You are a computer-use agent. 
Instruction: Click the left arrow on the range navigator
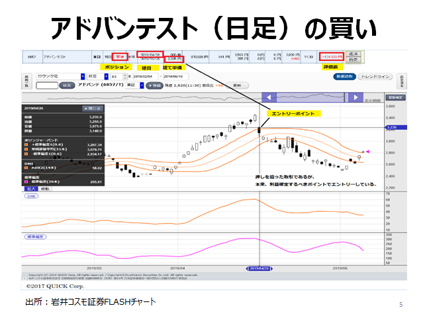click(x=269, y=97)
